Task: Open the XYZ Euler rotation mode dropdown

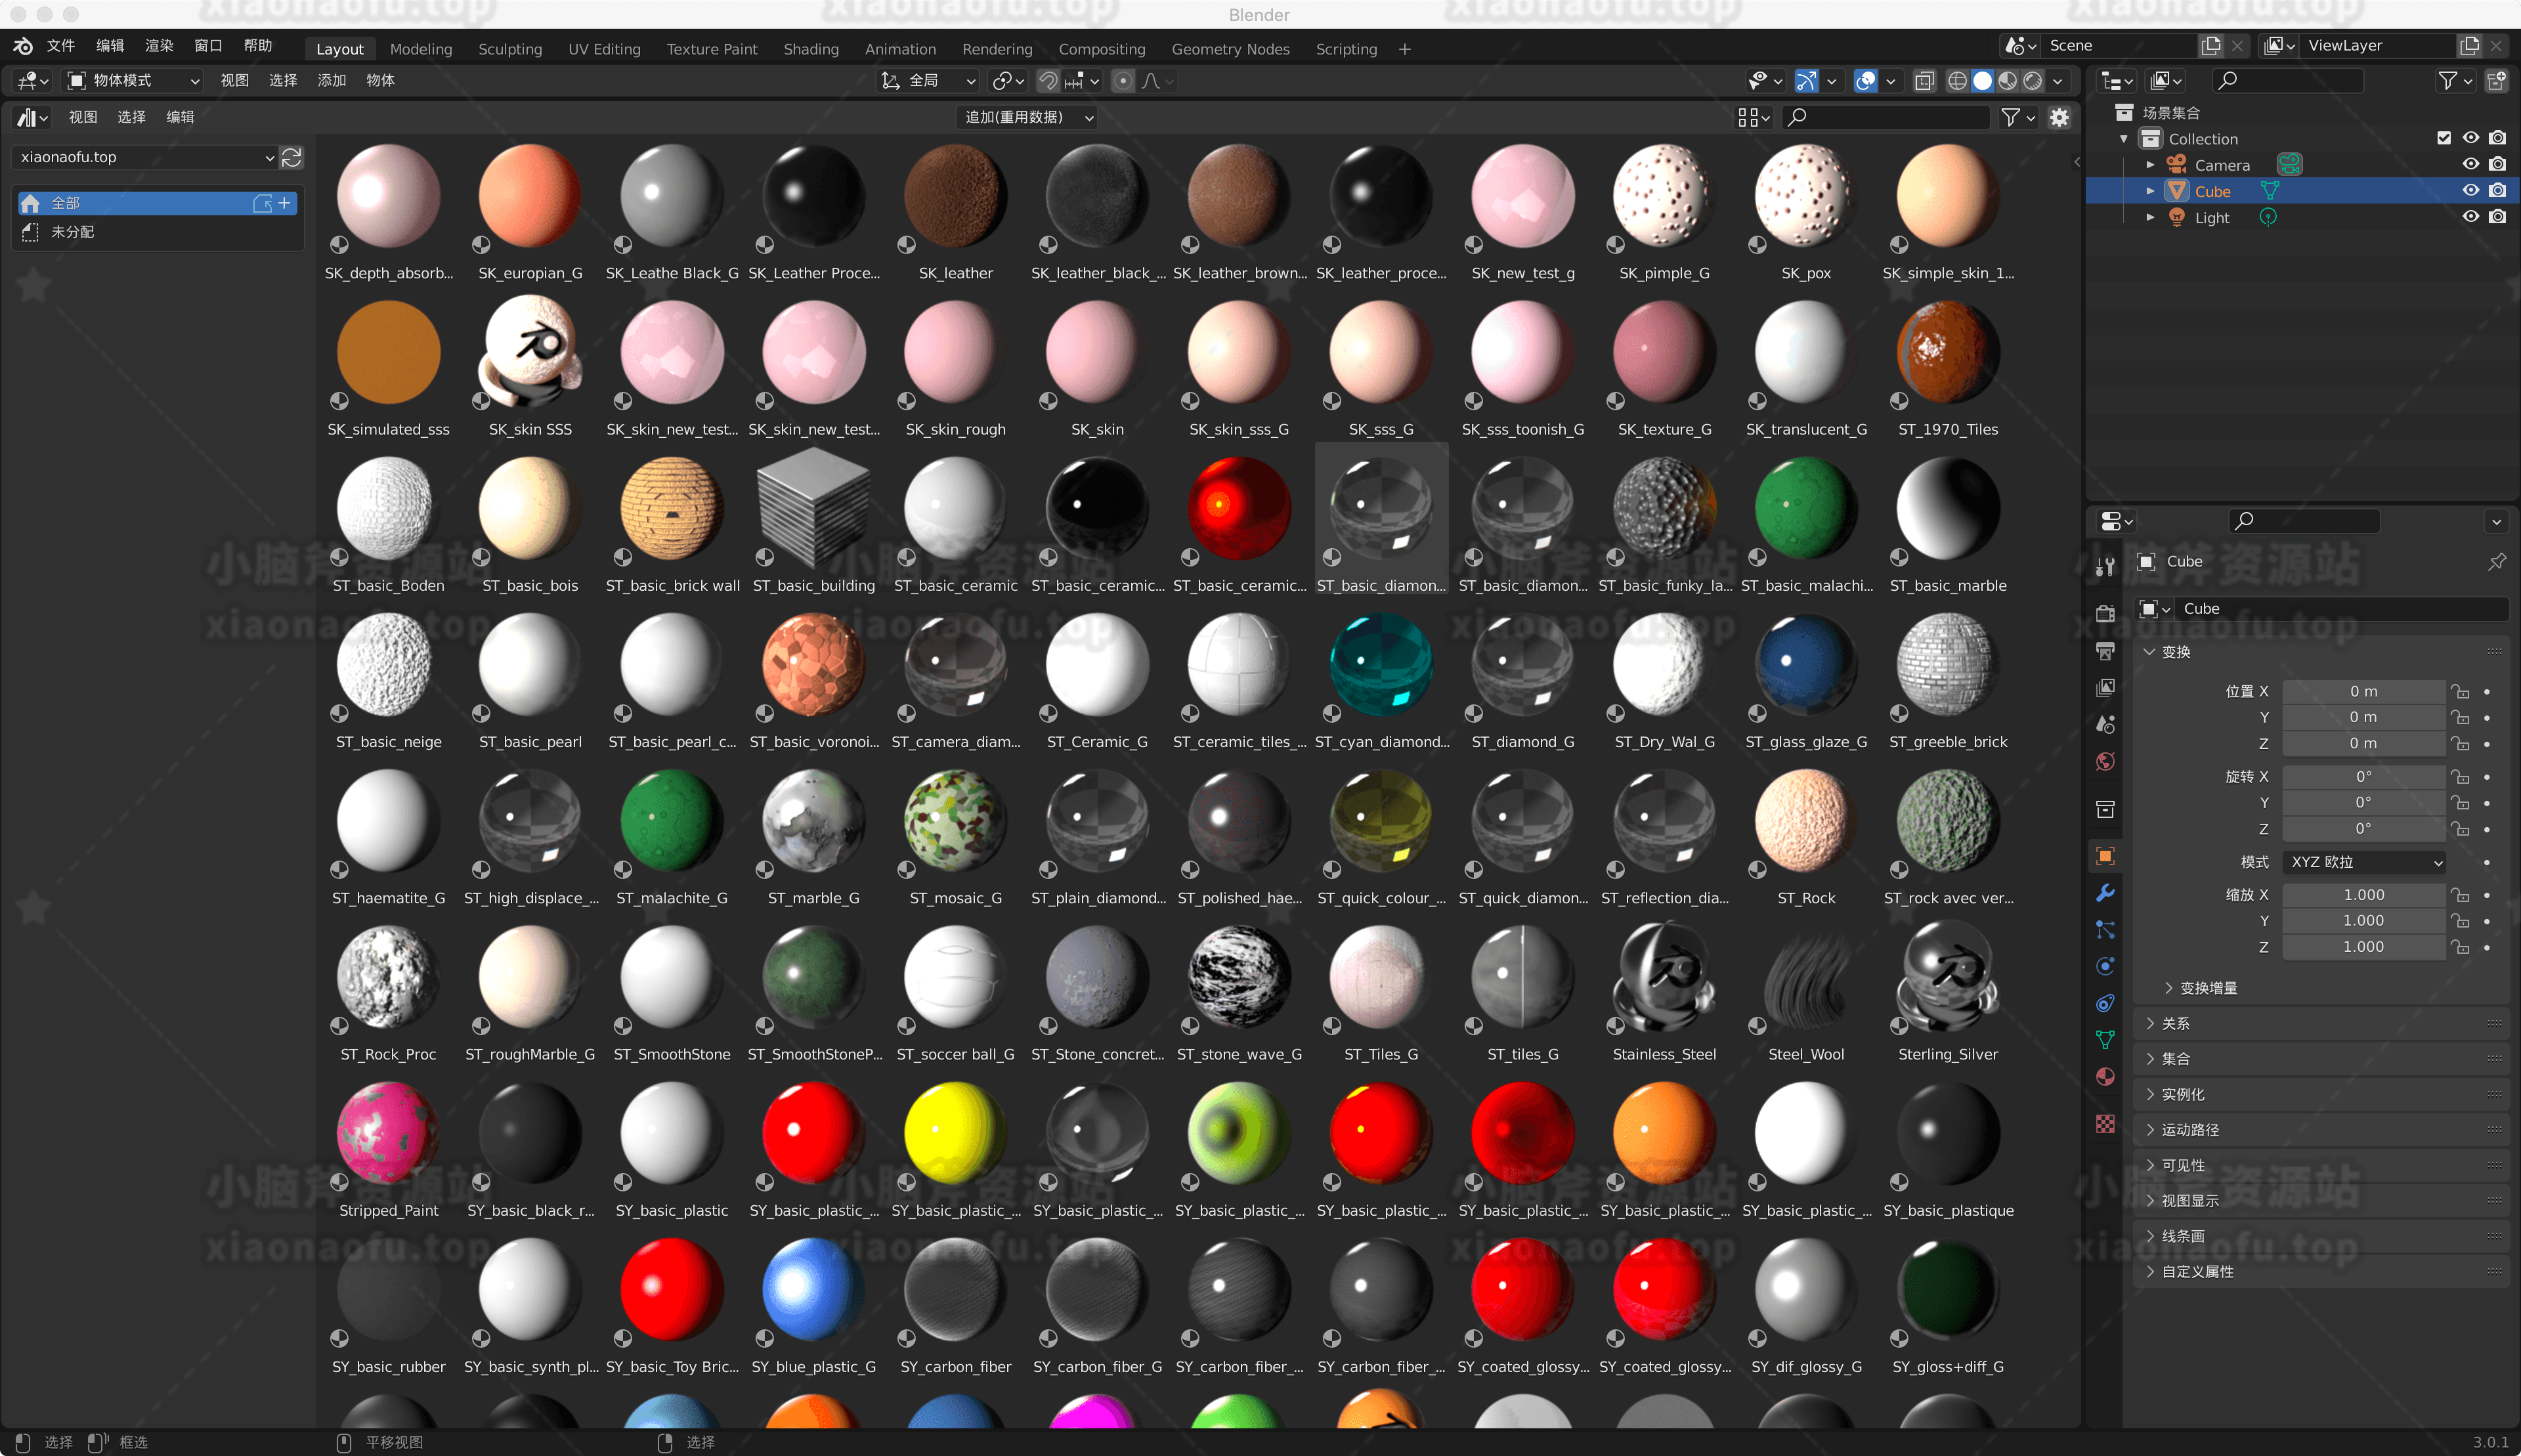Action: click(x=2364, y=862)
